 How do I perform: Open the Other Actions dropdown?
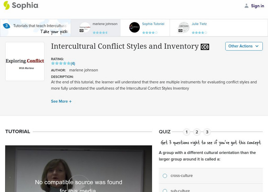click(x=244, y=46)
